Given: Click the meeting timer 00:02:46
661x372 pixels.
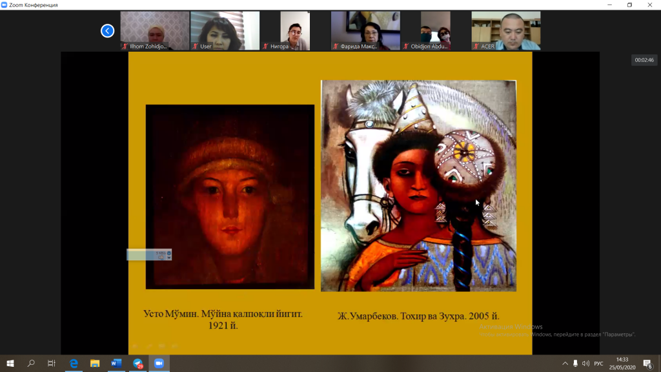Looking at the screenshot, I should [x=644, y=60].
